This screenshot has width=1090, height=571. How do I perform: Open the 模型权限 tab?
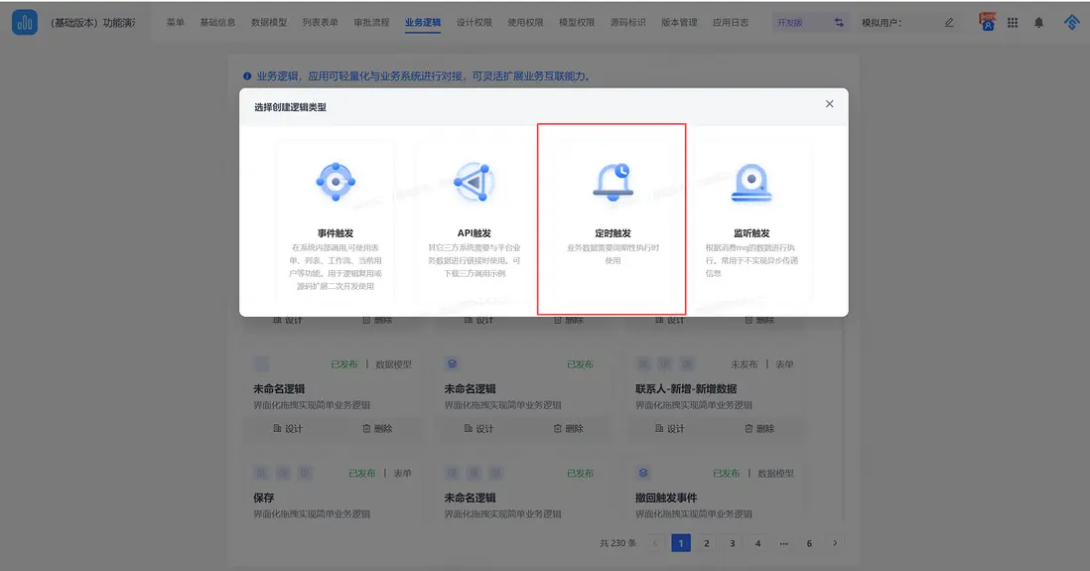click(577, 22)
